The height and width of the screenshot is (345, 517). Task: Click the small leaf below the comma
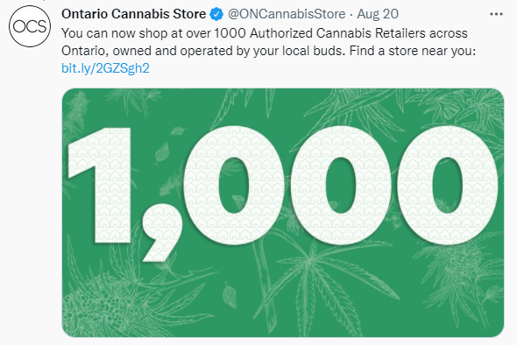tap(230, 294)
